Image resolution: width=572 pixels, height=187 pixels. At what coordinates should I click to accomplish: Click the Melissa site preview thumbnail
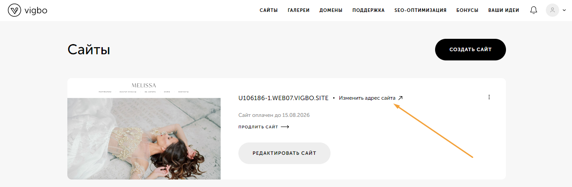pos(144,129)
